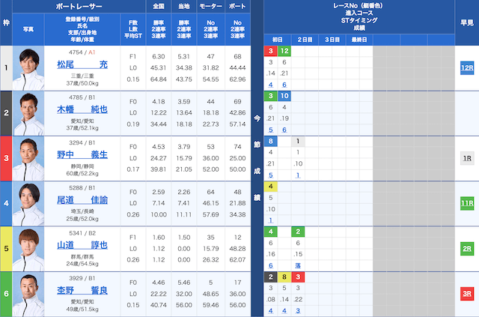The height and width of the screenshot is (317, 479).
Task: Click red race number 3 box in row 1
Action: pyautogui.click(x=270, y=51)
